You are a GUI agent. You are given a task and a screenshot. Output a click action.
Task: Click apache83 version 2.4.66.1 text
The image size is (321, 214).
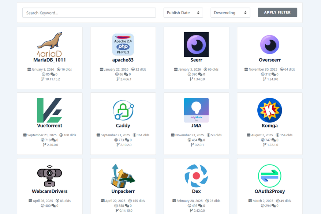click(126, 79)
